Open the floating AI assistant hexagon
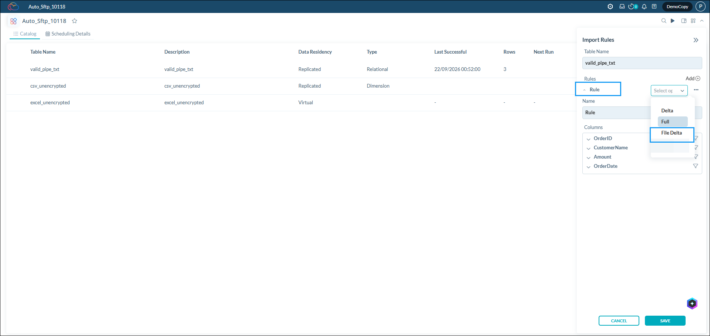Image resolution: width=710 pixels, height=336 pixels. point(692,303)
